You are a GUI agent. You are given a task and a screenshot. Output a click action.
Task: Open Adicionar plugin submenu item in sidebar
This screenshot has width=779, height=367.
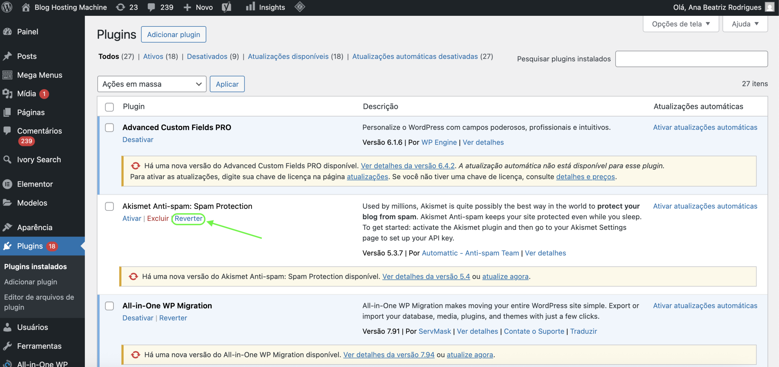(31, 282)
